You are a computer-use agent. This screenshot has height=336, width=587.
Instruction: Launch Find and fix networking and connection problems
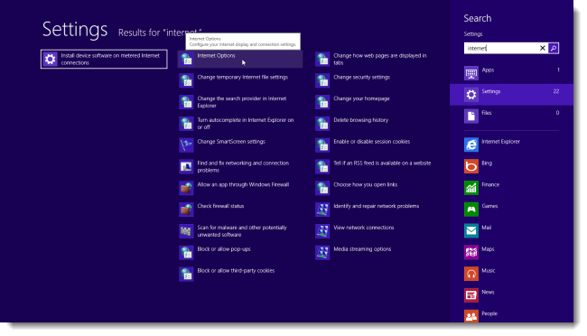pyautogui.click(x=240, y=167)
